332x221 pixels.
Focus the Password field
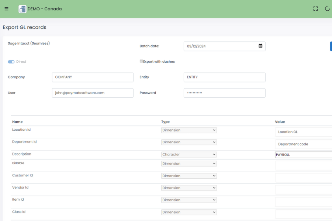tap(224, 93)
